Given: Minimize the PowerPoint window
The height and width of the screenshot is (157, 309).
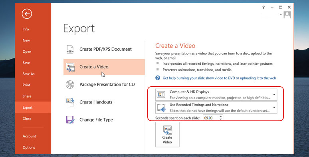Looking at the screenshot, I should pos(272,8).
